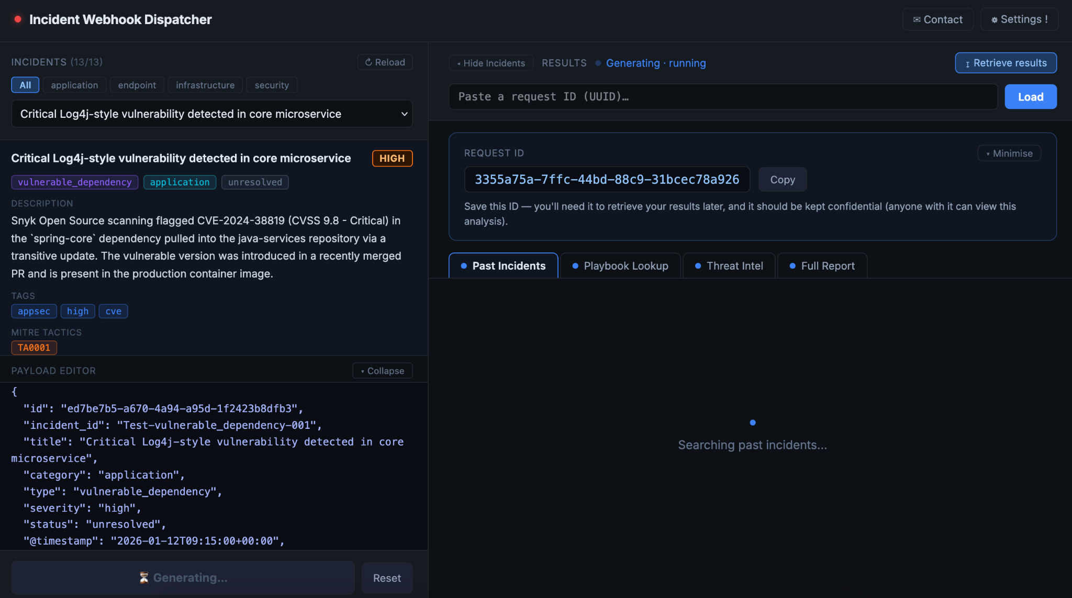Filter incidents by application

point(74,85)
